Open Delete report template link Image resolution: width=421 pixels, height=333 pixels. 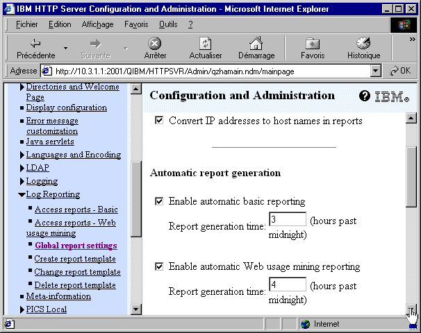(75, 285)
